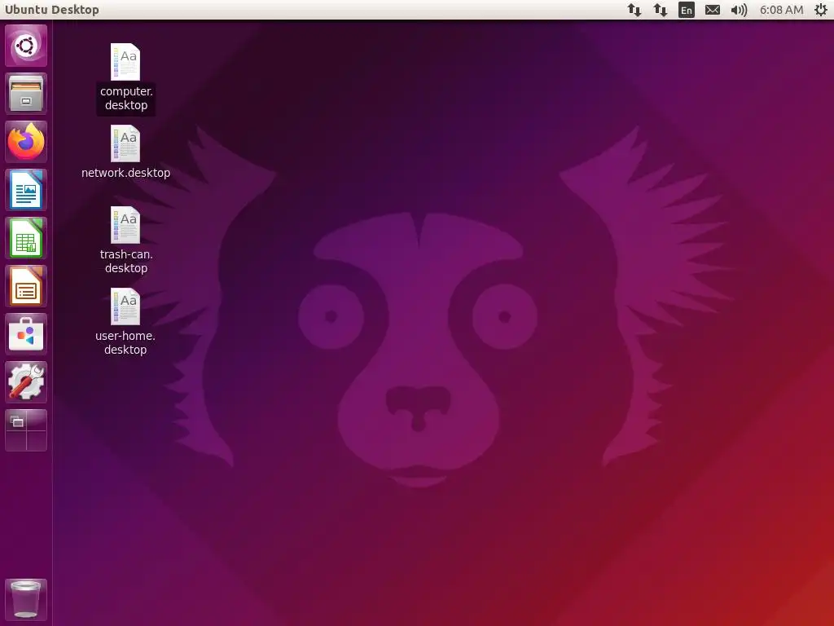Viewport: 834px width, 626px height.
Task: Open the Ubuntu Dash search launcher
Action: point(26,46)
